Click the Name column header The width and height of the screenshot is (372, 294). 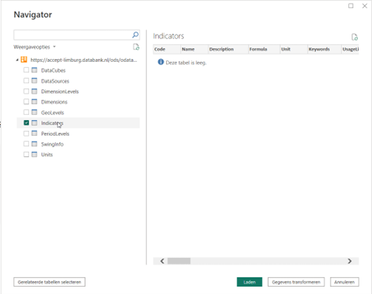(x=194, y=49)
